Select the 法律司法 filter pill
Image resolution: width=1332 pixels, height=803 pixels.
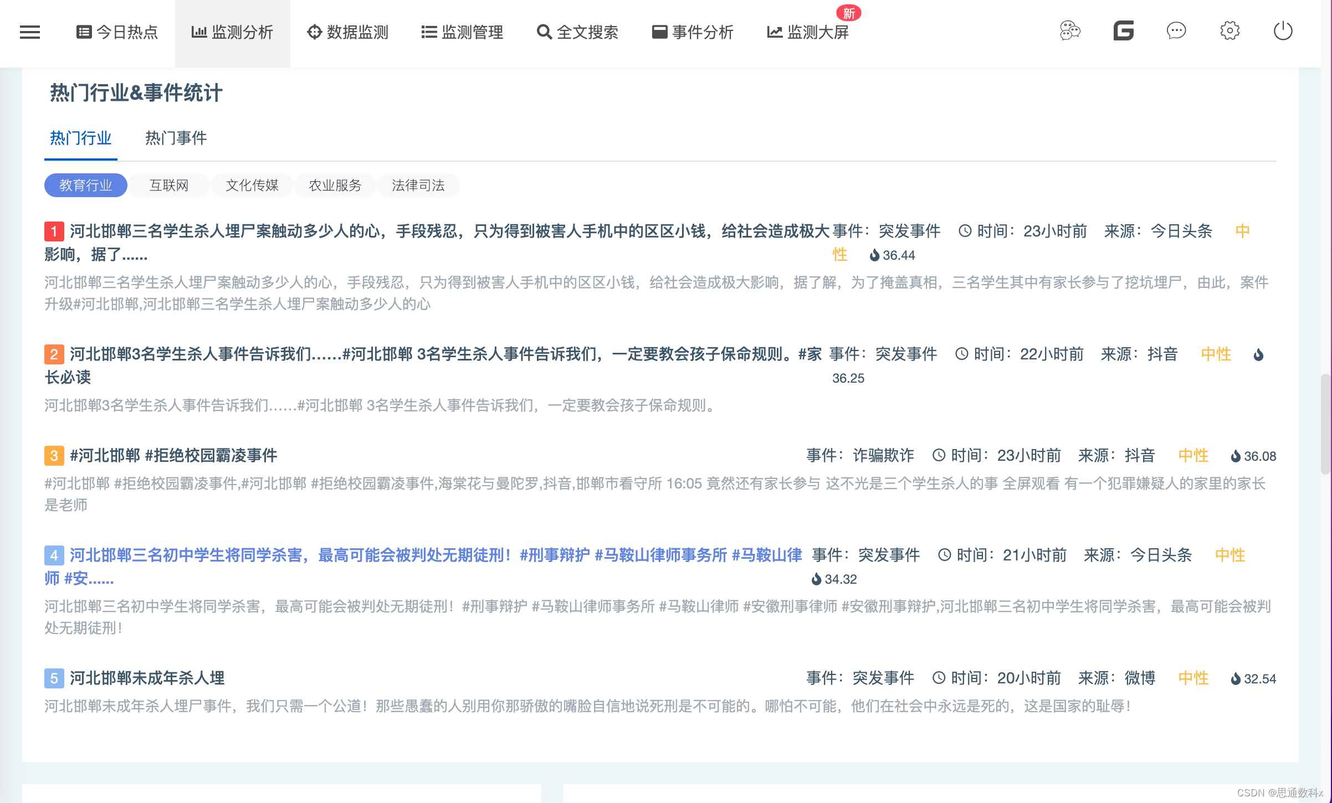(x=418, y=185)
